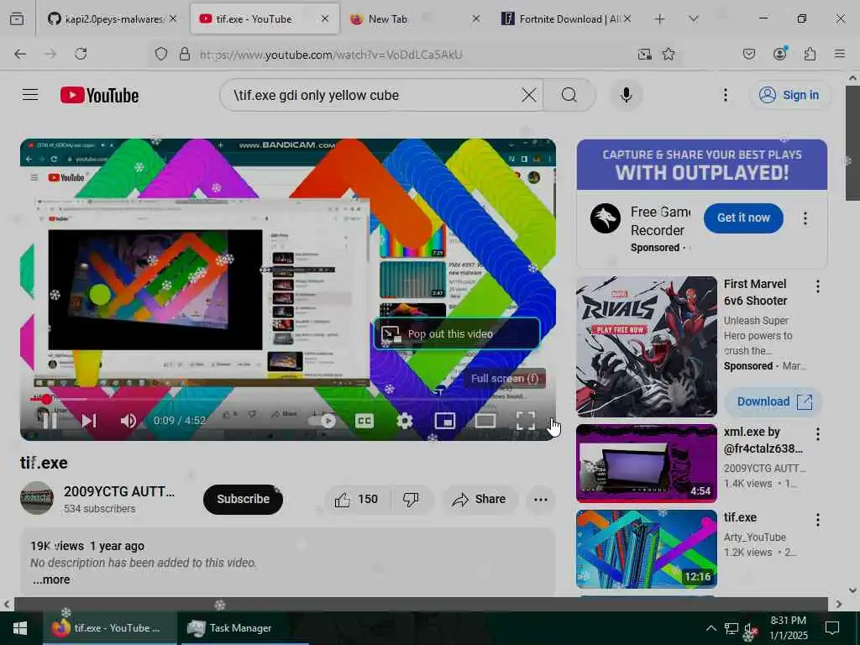
Task: Click the red video progress scrubber
Action: click(47, 399)
